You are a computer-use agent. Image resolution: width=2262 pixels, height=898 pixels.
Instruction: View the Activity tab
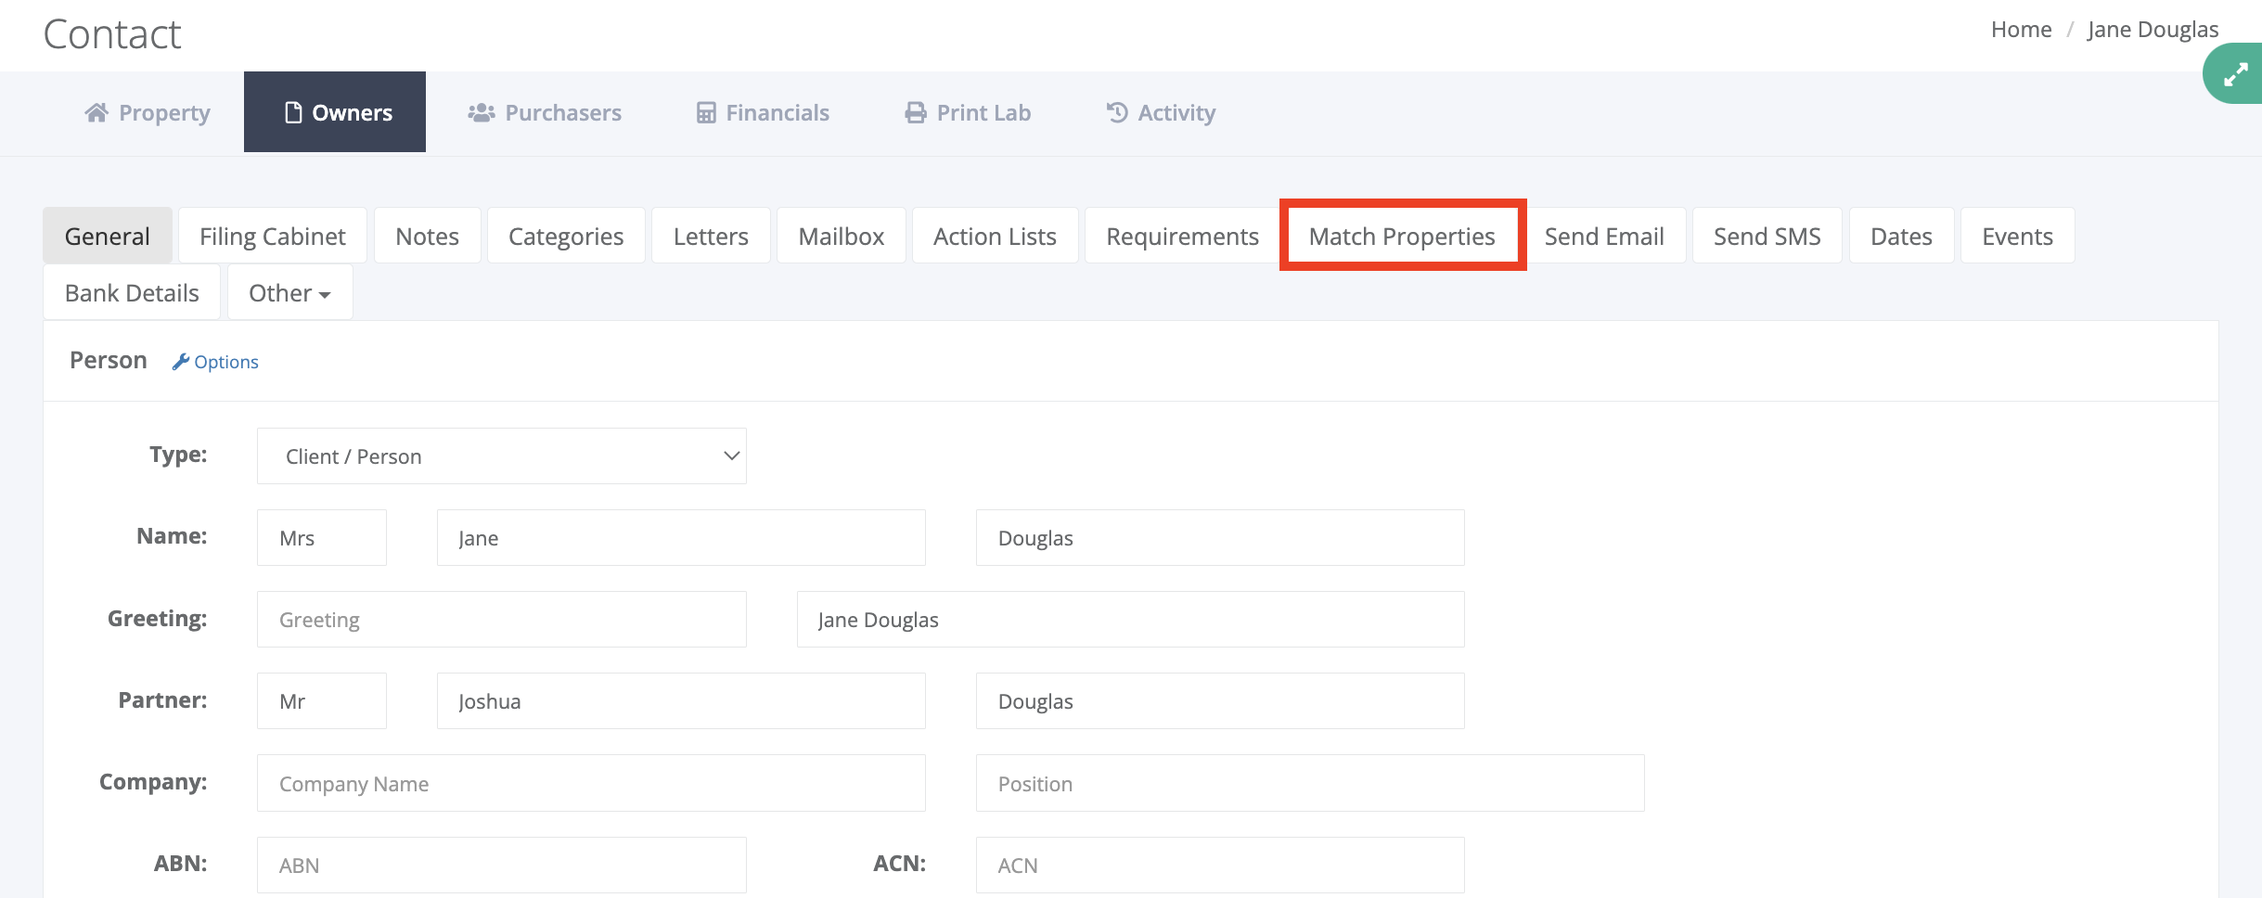pyautogui.click(x=1161, y=112)
